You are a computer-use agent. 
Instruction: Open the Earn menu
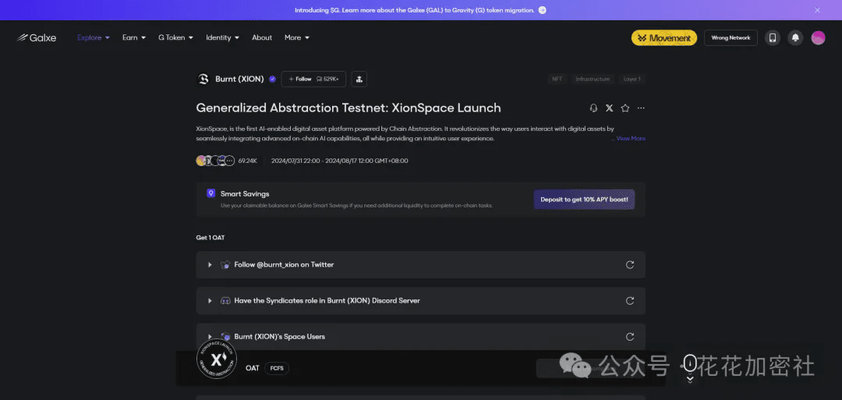click(x=133, y=37)
